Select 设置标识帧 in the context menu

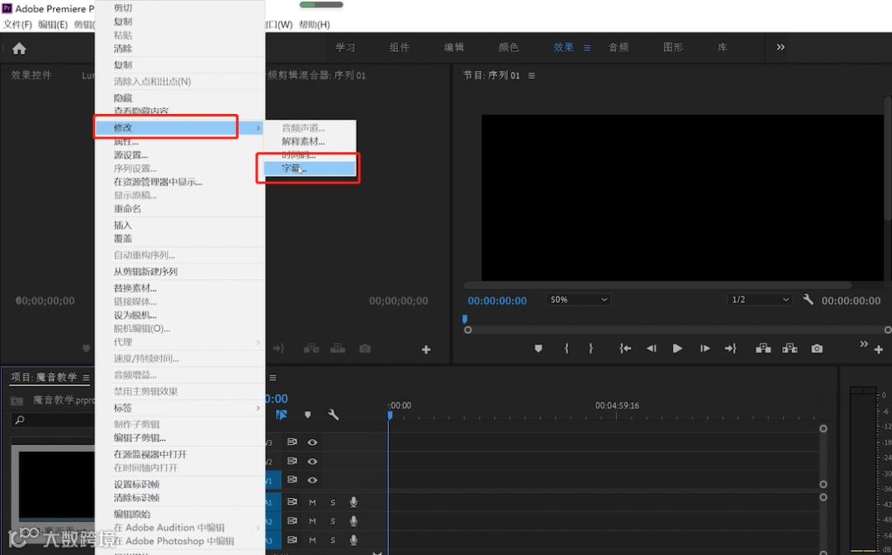tap(136, 485)
